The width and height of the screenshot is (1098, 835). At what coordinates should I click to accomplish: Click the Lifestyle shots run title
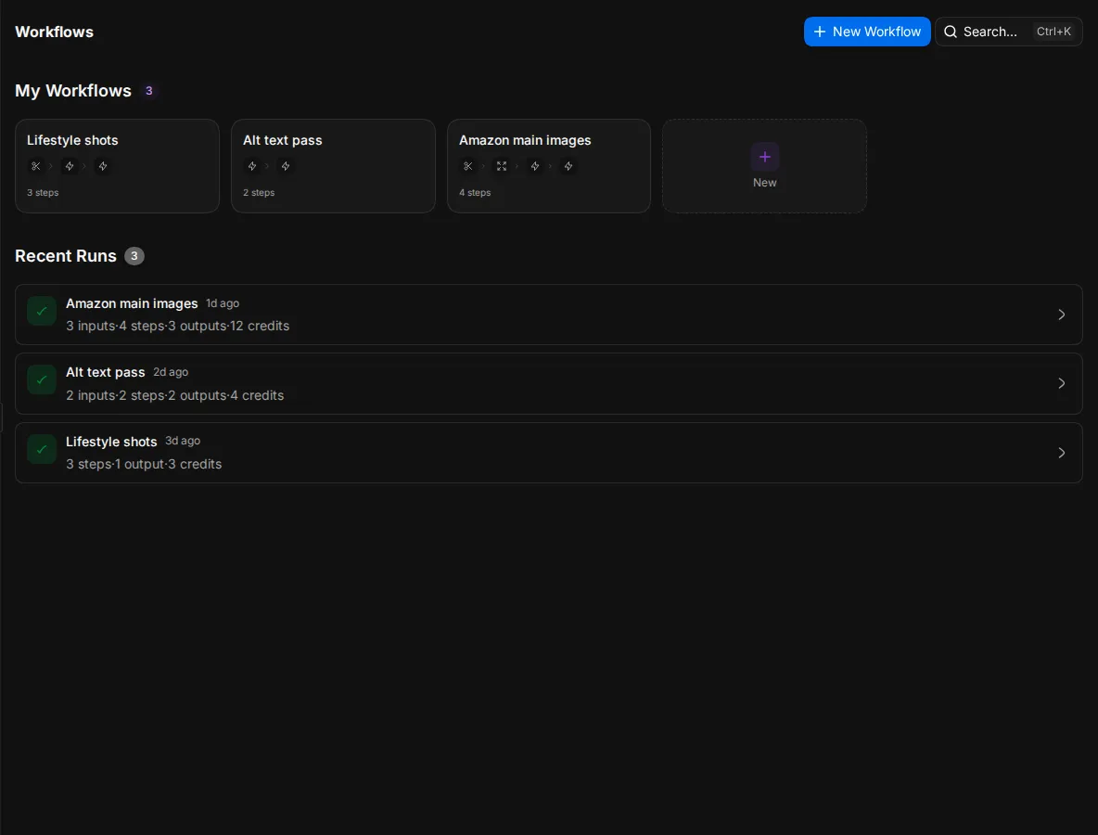111,442
